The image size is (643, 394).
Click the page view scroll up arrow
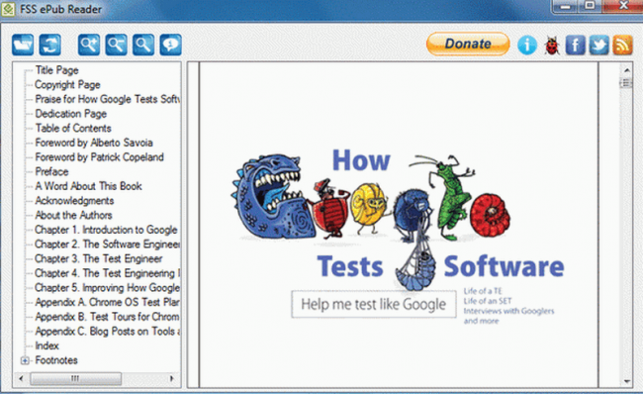[627, 70]
